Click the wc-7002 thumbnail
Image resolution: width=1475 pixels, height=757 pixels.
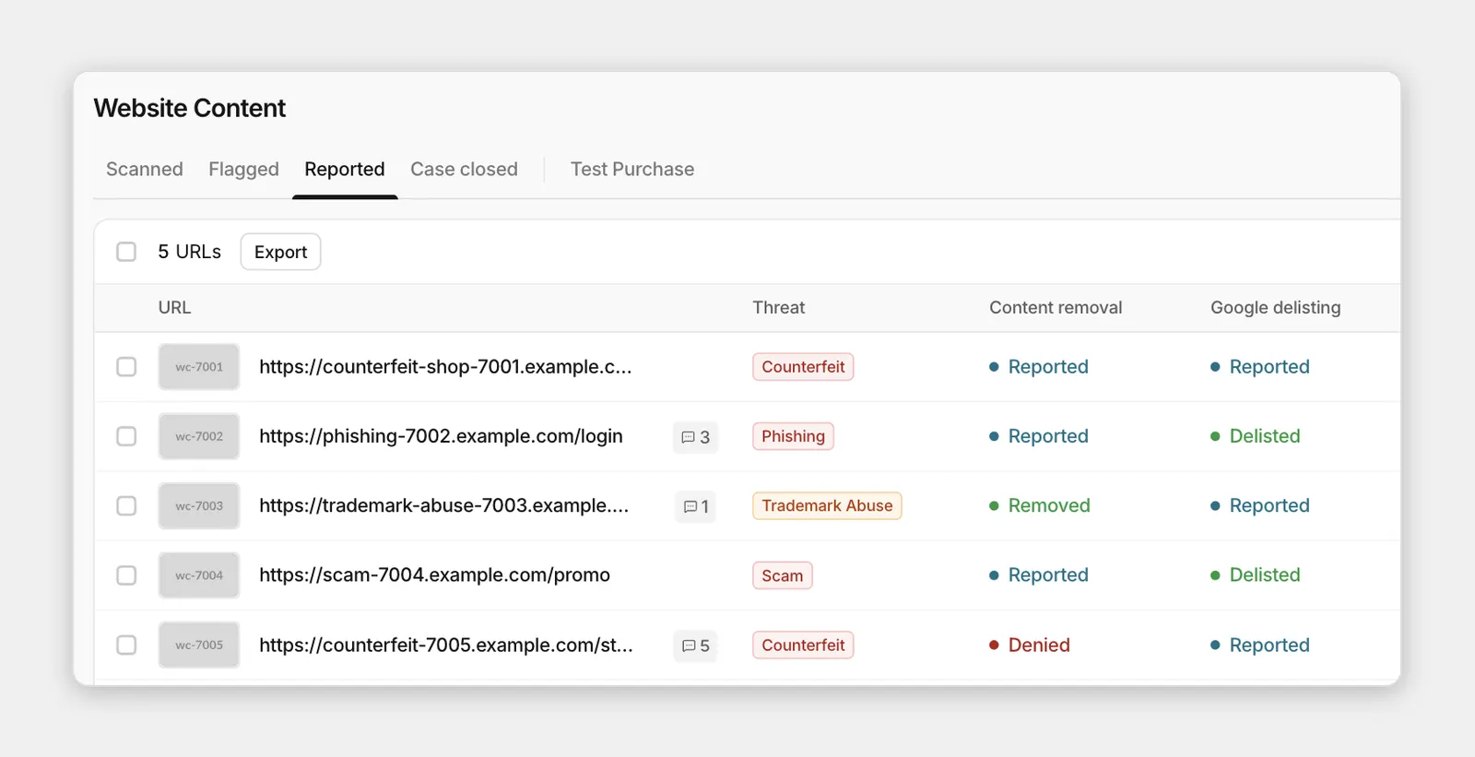click(199, 436)
